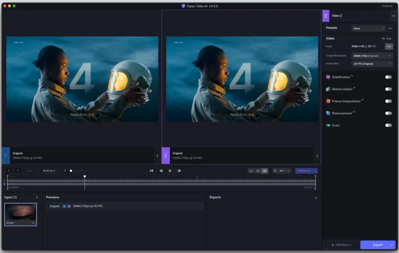This screenshot has height=253, width=399.
Task: Play the video preview
Action: [x=170, y=171]
